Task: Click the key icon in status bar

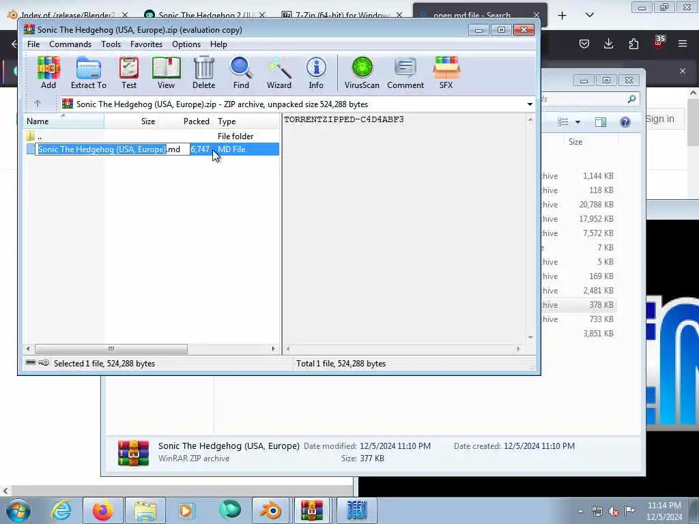Action: click(x=44, y=363)
